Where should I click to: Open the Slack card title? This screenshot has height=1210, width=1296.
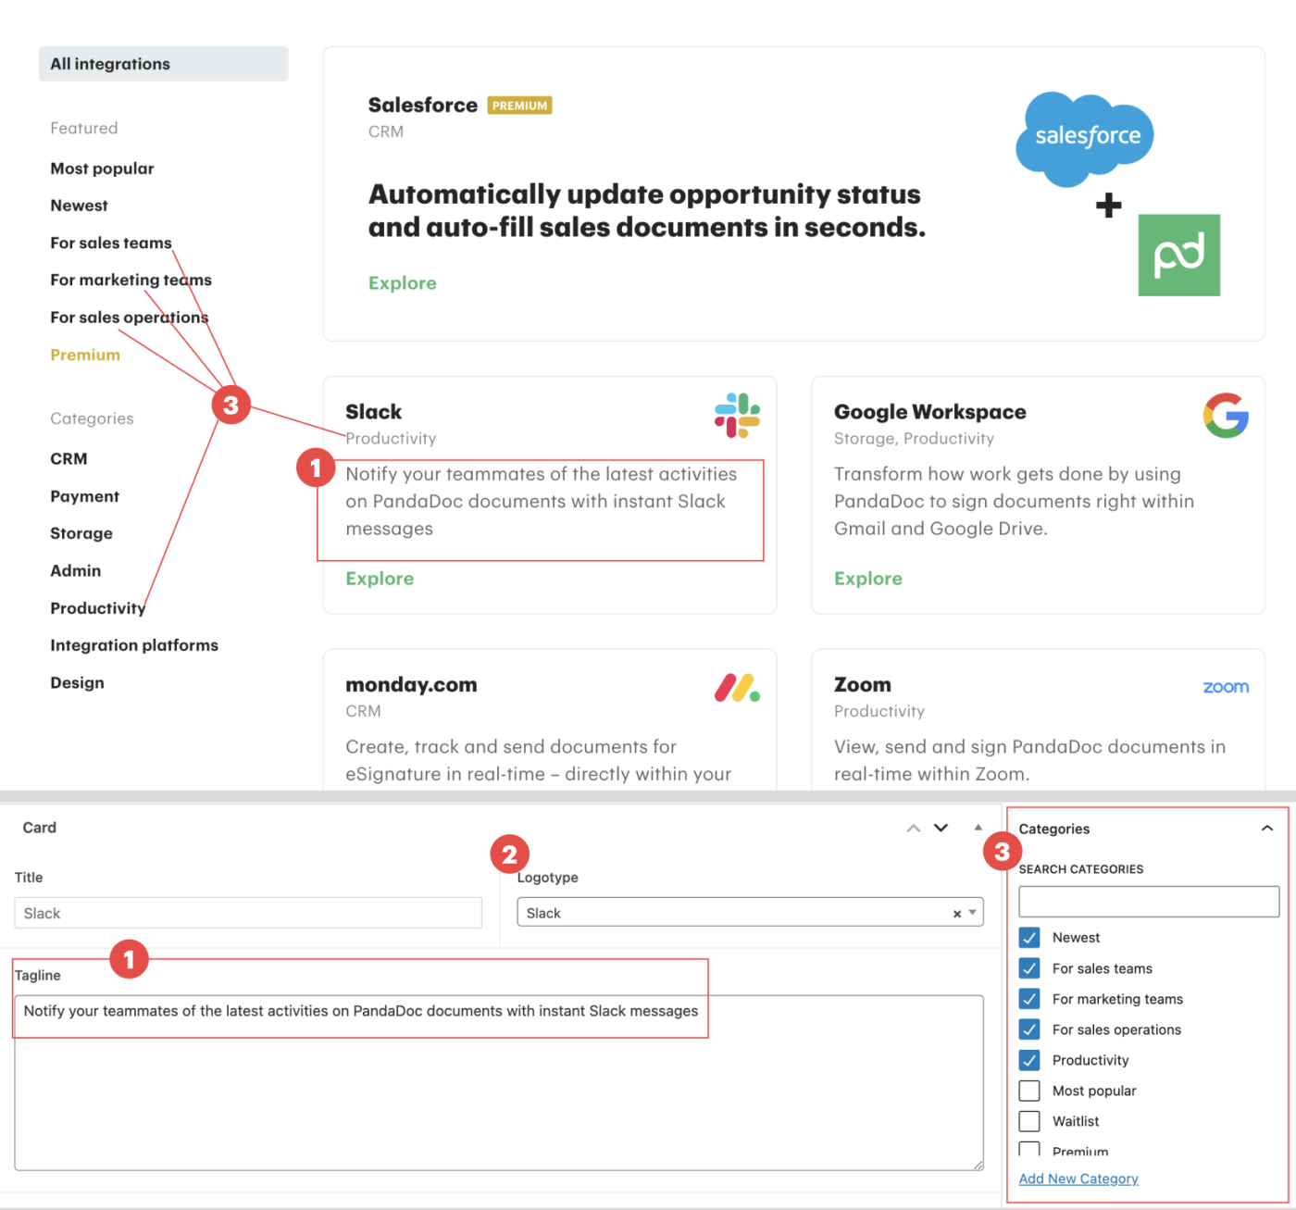(x=374, y=412)
